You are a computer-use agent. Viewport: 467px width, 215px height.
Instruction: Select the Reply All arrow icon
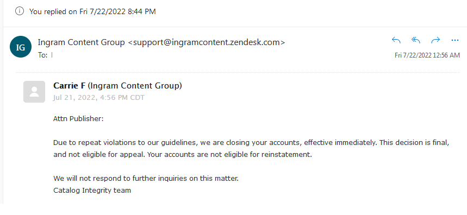(416, 40)
